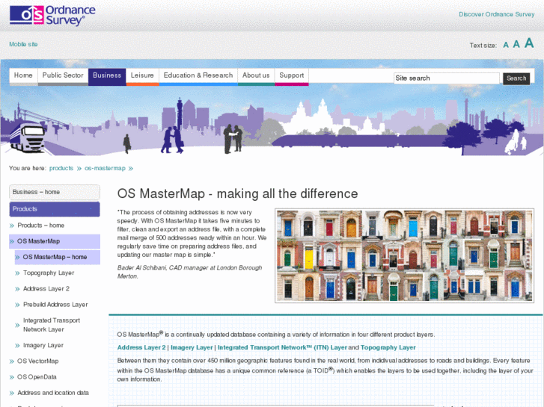This screenshot has height=407, width=544.
Task: Follow the products breadcrumb link
Action: tap(61, 168)
